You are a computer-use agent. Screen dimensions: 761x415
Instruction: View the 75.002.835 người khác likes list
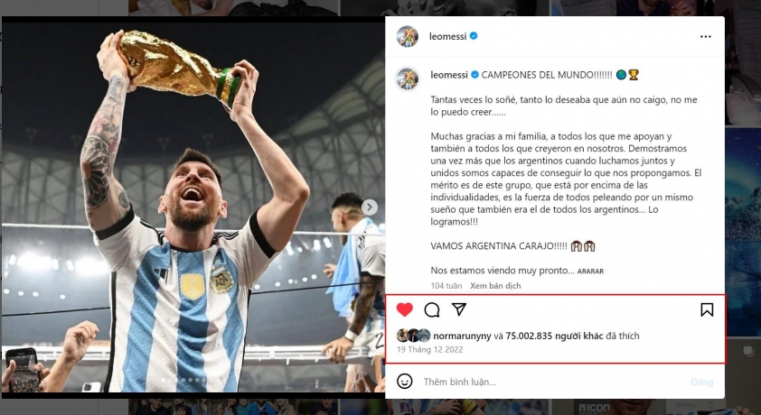tap(554, 337)
